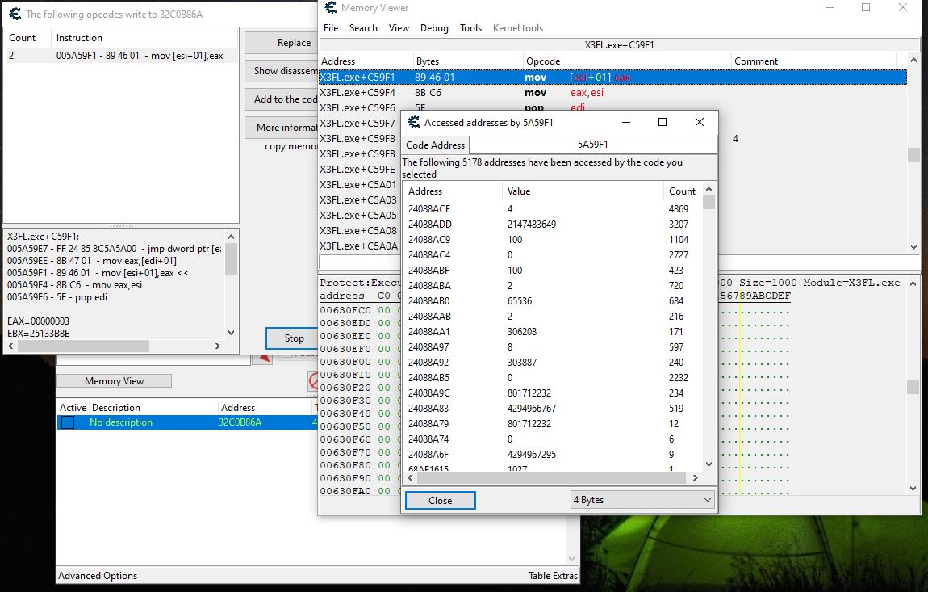Maximize the Accessed addresses dialog

click(x=663, y=123)
